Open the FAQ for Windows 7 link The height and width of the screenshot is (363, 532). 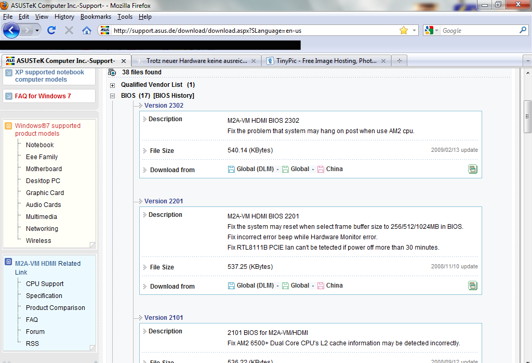(x=43, y=96)
